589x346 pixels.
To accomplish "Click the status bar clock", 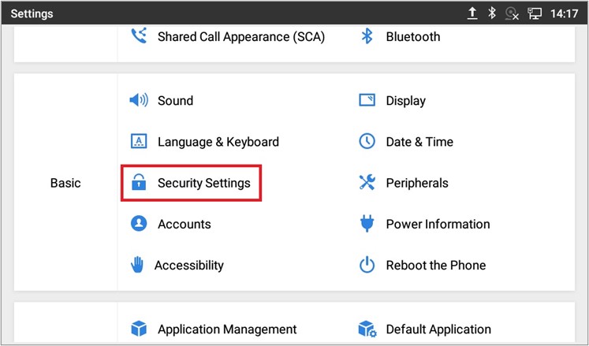I will [565, 13].
